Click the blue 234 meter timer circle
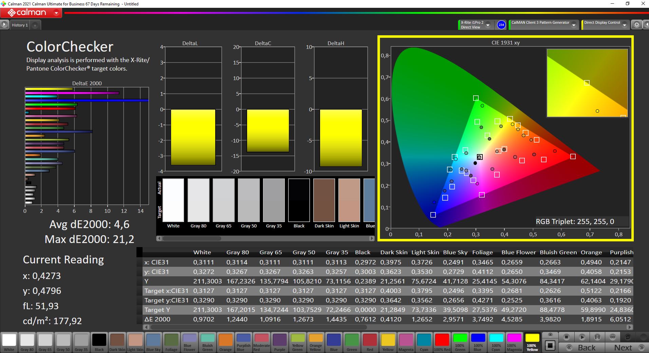 (501, 25)
